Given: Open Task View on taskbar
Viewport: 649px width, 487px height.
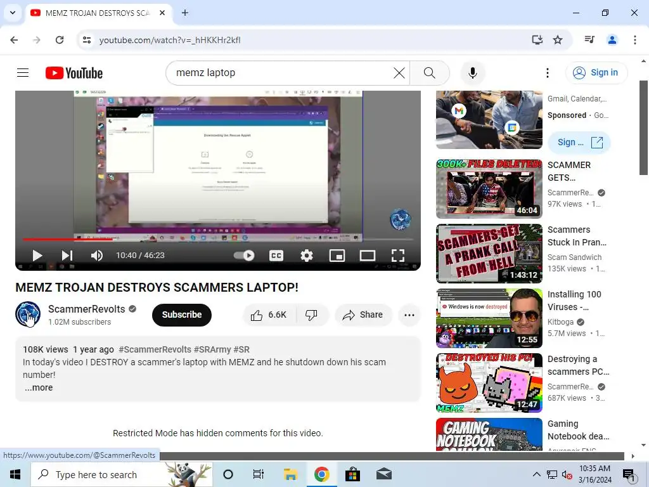Looking at the screenshot, I should [259, 474].
